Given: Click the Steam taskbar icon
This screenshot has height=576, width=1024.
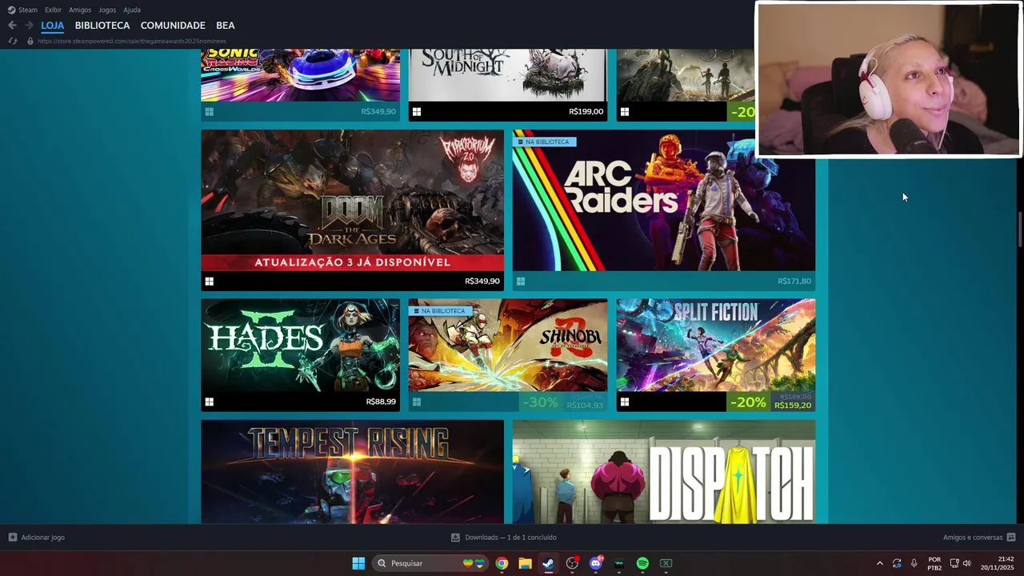Looking at the screenshot, I should tap(548, 563).
